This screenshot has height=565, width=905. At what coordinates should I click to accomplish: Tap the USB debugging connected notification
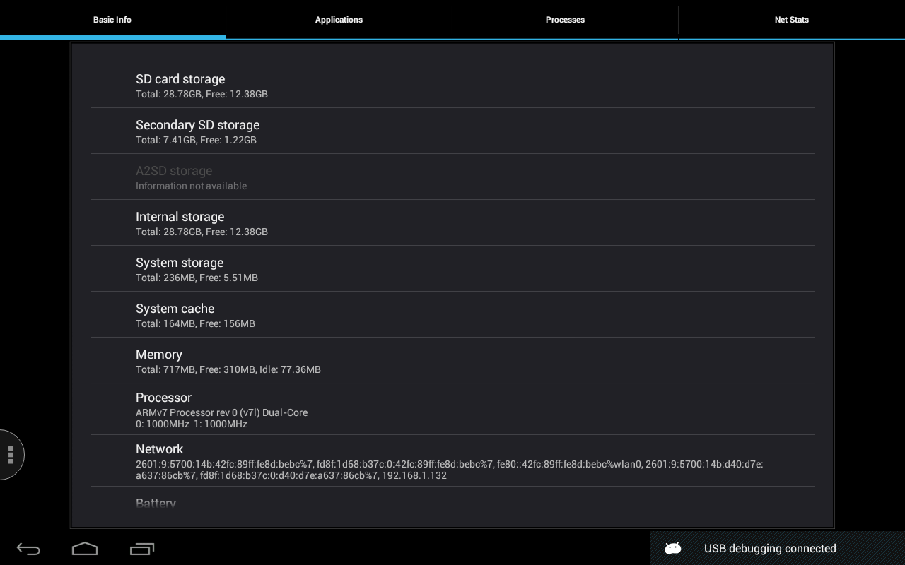coord(769,548)
